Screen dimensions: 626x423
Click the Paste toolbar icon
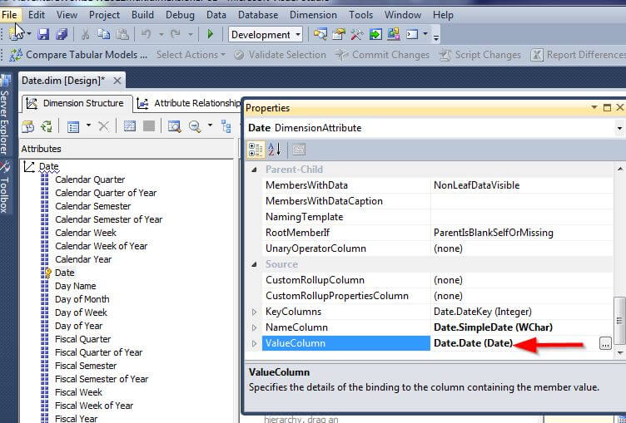point(122,34)
